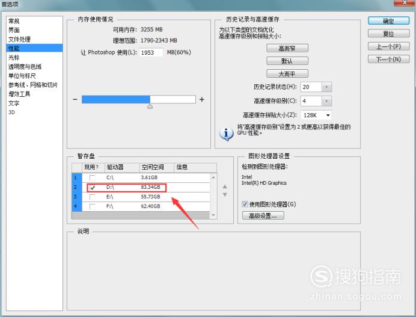Uncheck D:\ scratch disk
Screen dimensions: 416x317
[x=92, y=188]
